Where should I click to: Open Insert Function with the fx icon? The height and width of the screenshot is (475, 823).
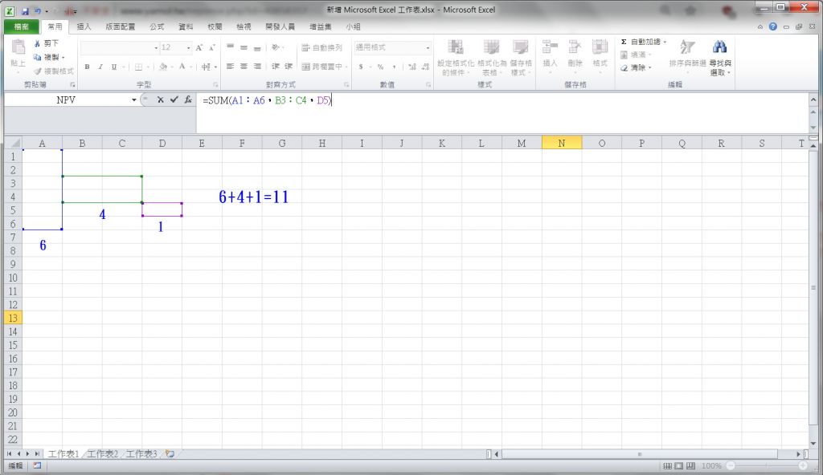click(x=187, y=100)
